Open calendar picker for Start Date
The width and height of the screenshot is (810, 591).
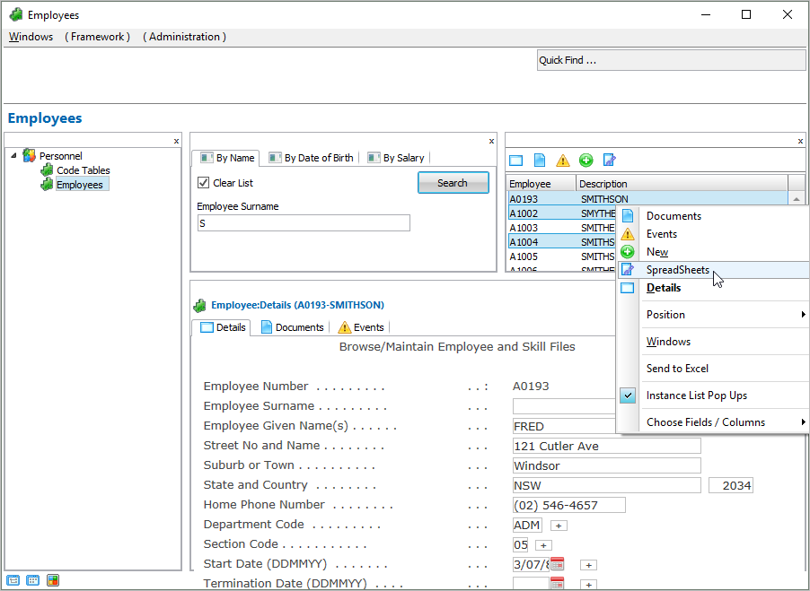pyautogui.click(x=557, y=564)
